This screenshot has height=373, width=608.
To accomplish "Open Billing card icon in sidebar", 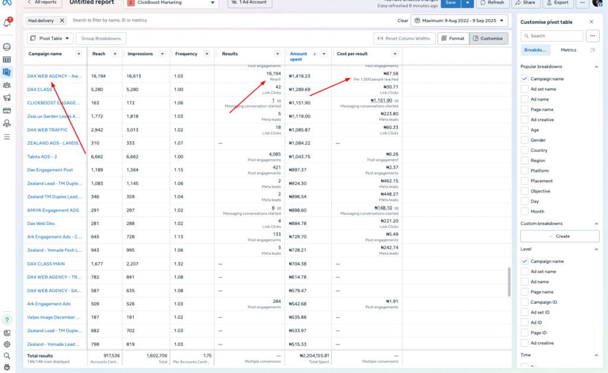I will 7,110.
